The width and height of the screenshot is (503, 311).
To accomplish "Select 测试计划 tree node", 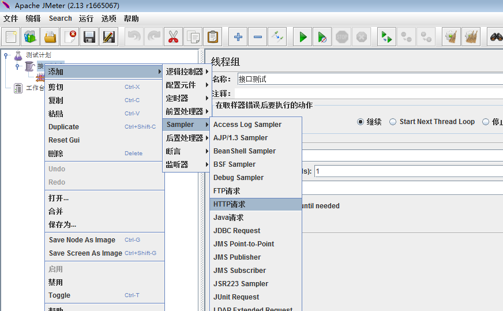I will [38, 55].
